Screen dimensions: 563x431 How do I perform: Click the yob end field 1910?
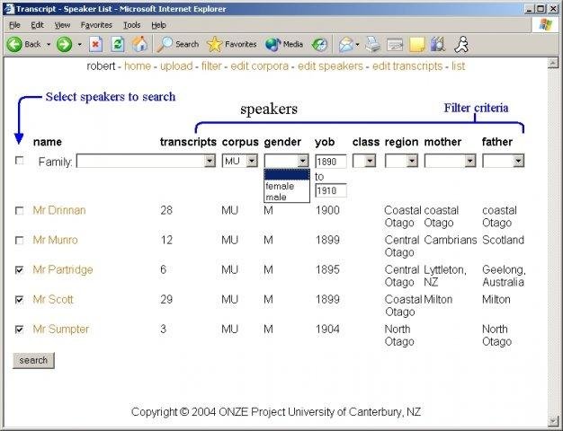click(x=331, y=190)
